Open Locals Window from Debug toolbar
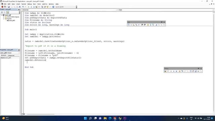 pos(190,71)
